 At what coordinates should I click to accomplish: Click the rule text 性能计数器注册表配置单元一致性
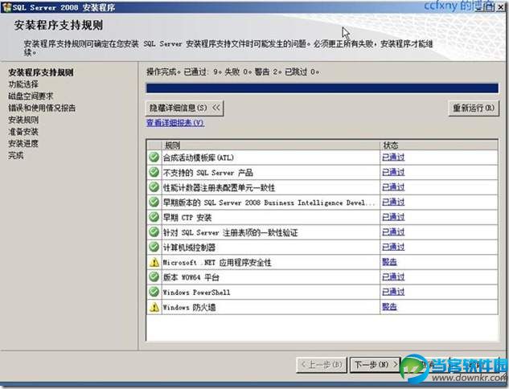pyautogui.click(x=219, y=187)
